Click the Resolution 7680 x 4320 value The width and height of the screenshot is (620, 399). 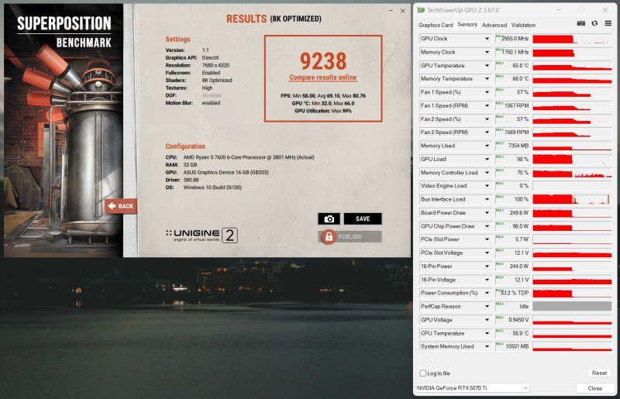[x=215, y=65]
